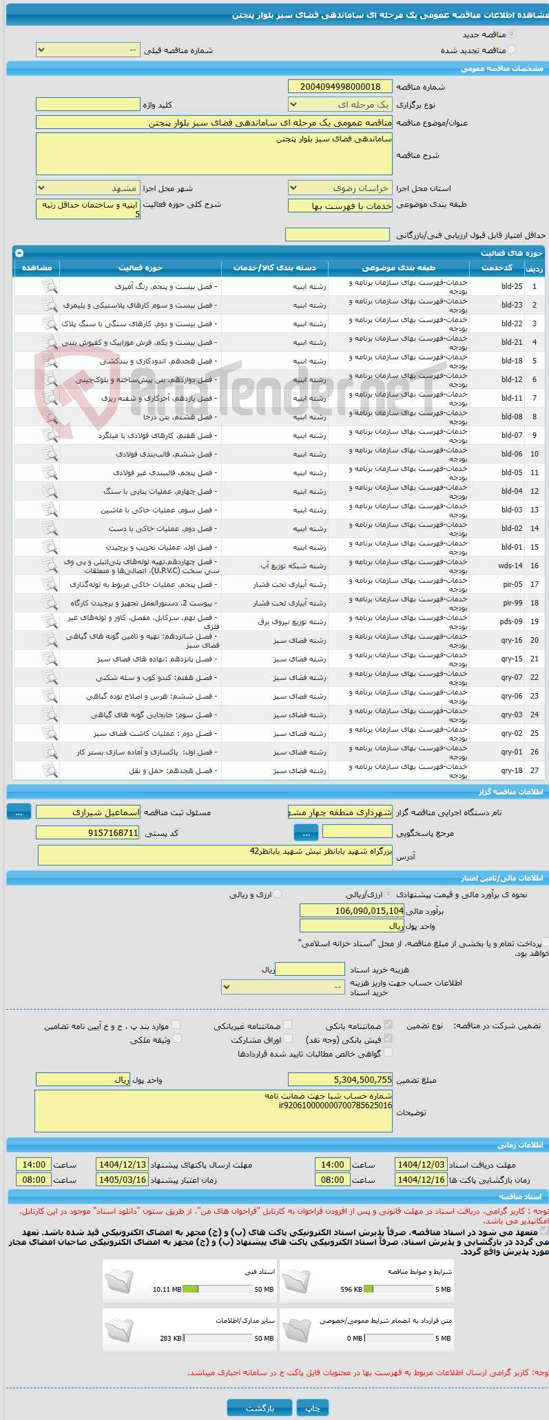Click the مبلغ تضمین amount field
Screen dimensions: 549x1420
tap(340, 1079)
